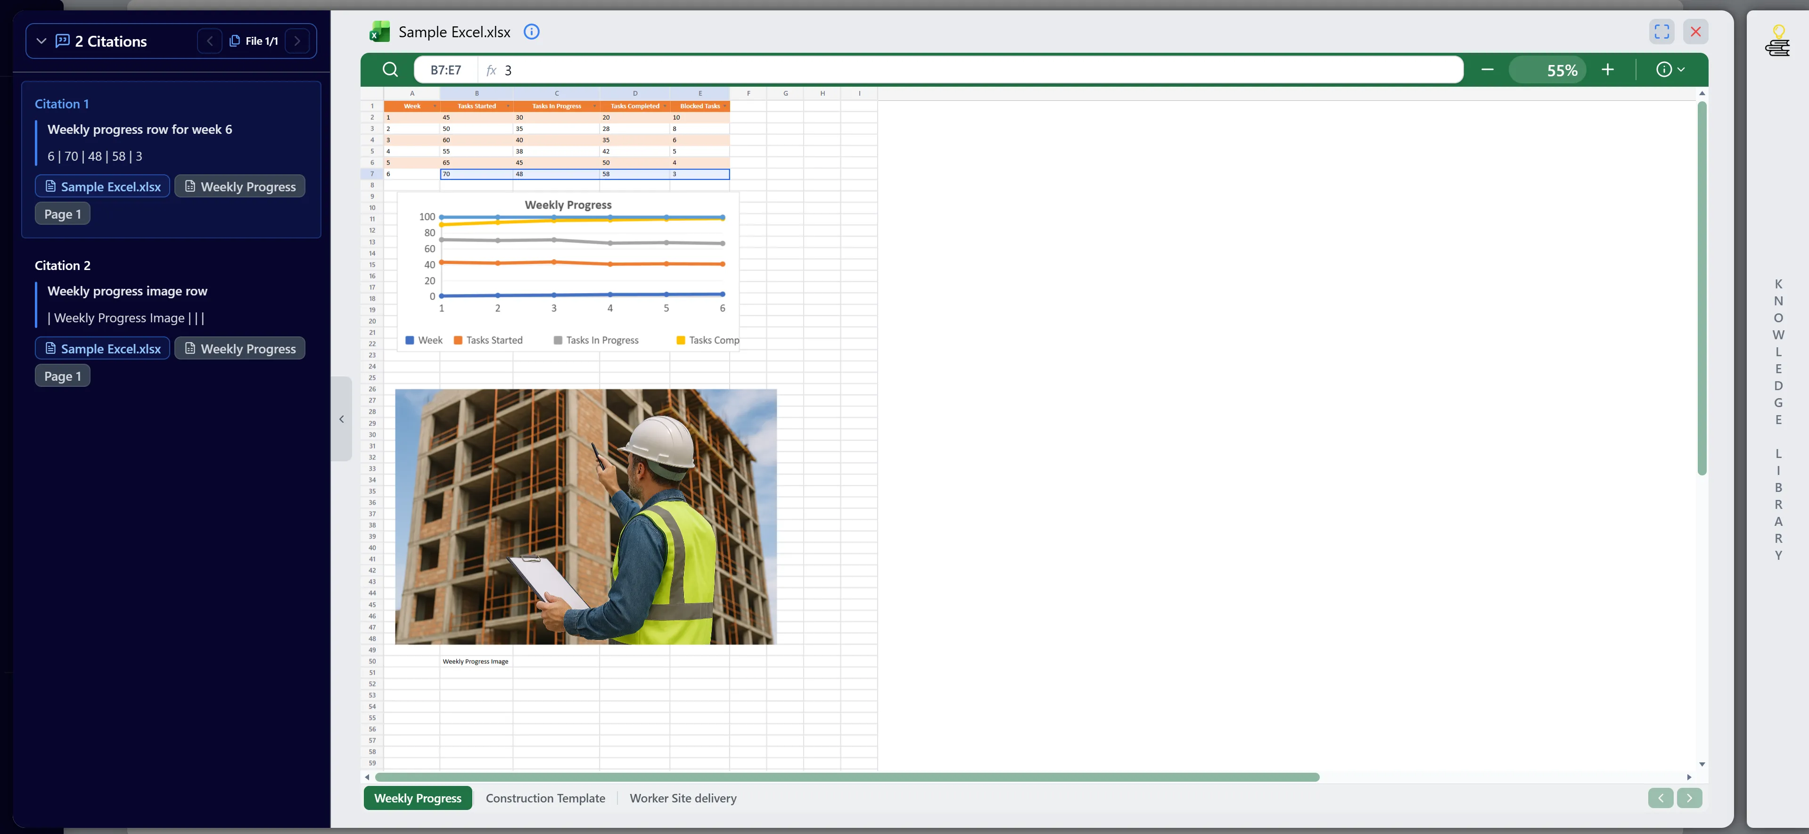The width and height of the screenshot is (1809, 834).
Task: Collapse the 2 Citations panel chevron
Action: 41,41
